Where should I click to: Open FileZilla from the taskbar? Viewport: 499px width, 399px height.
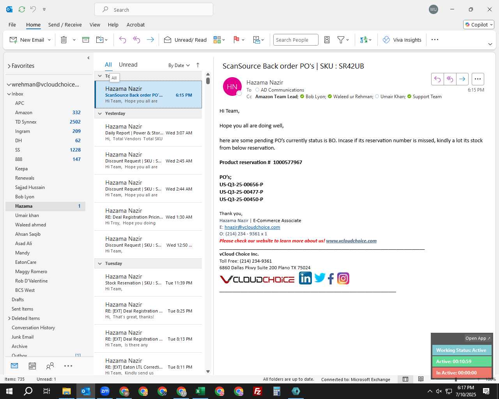[x=258, y=391]
